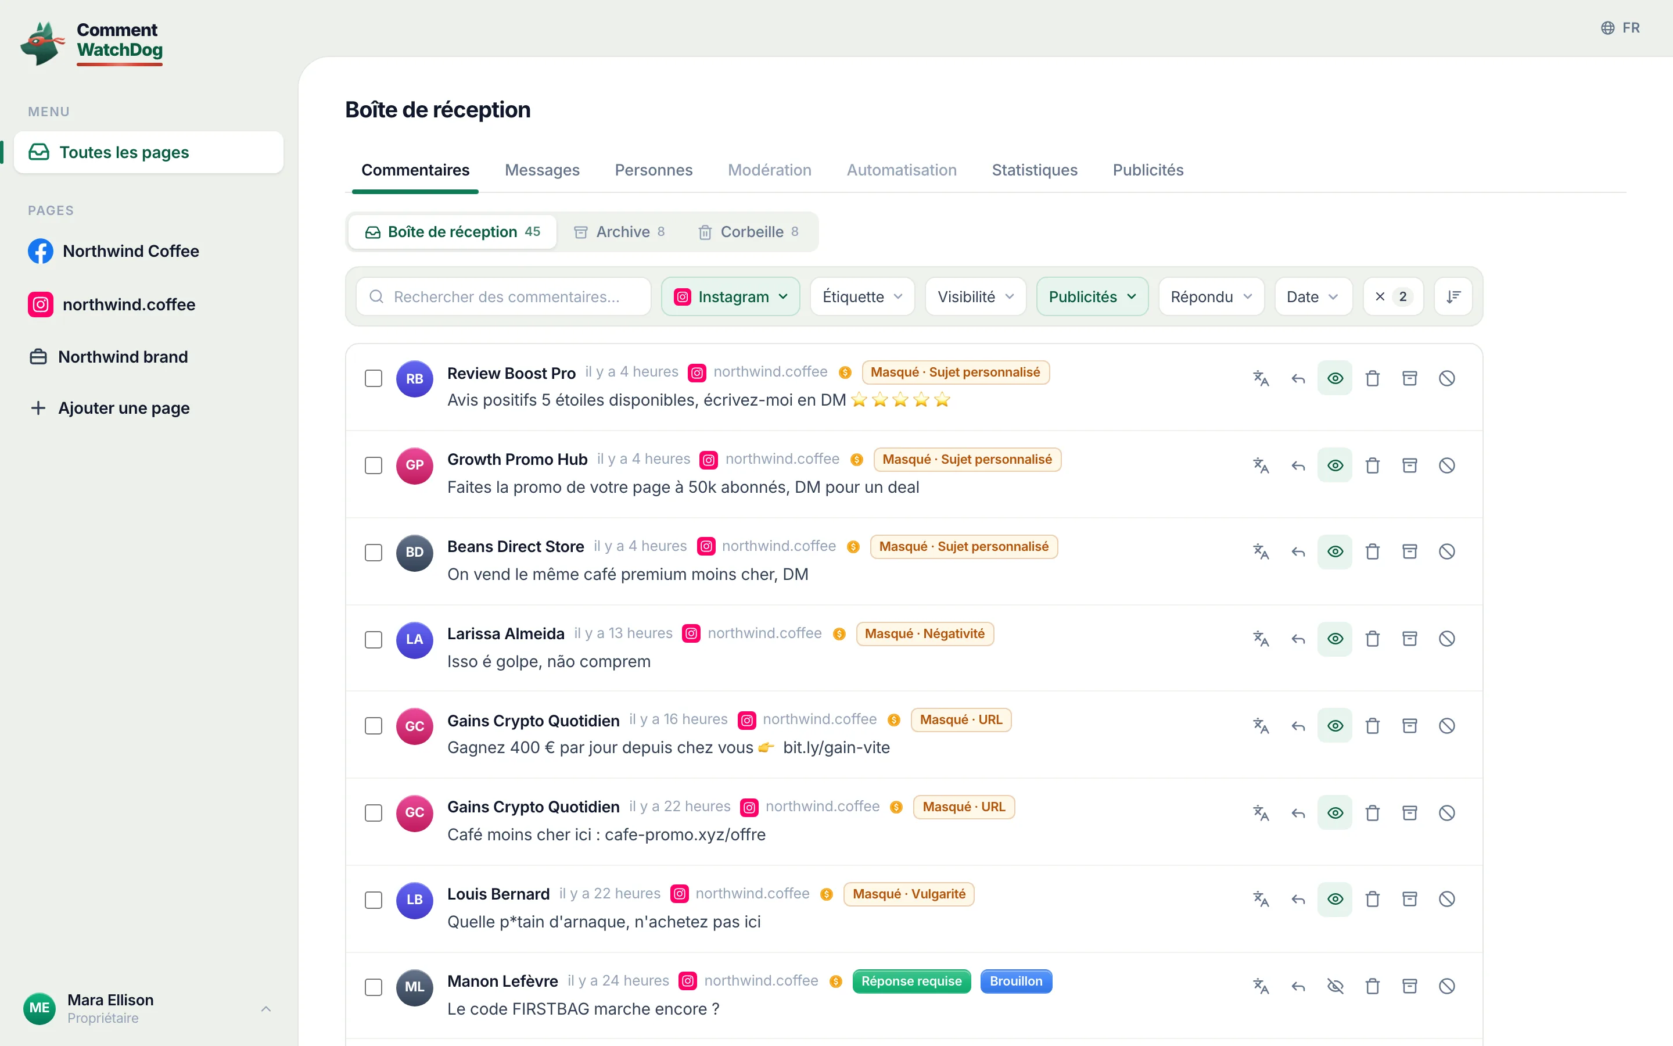Focus the Rechercher des commentaires field
This screenshot has height=1046, width=1673.
pyautogui.click(x=503, y=297)
